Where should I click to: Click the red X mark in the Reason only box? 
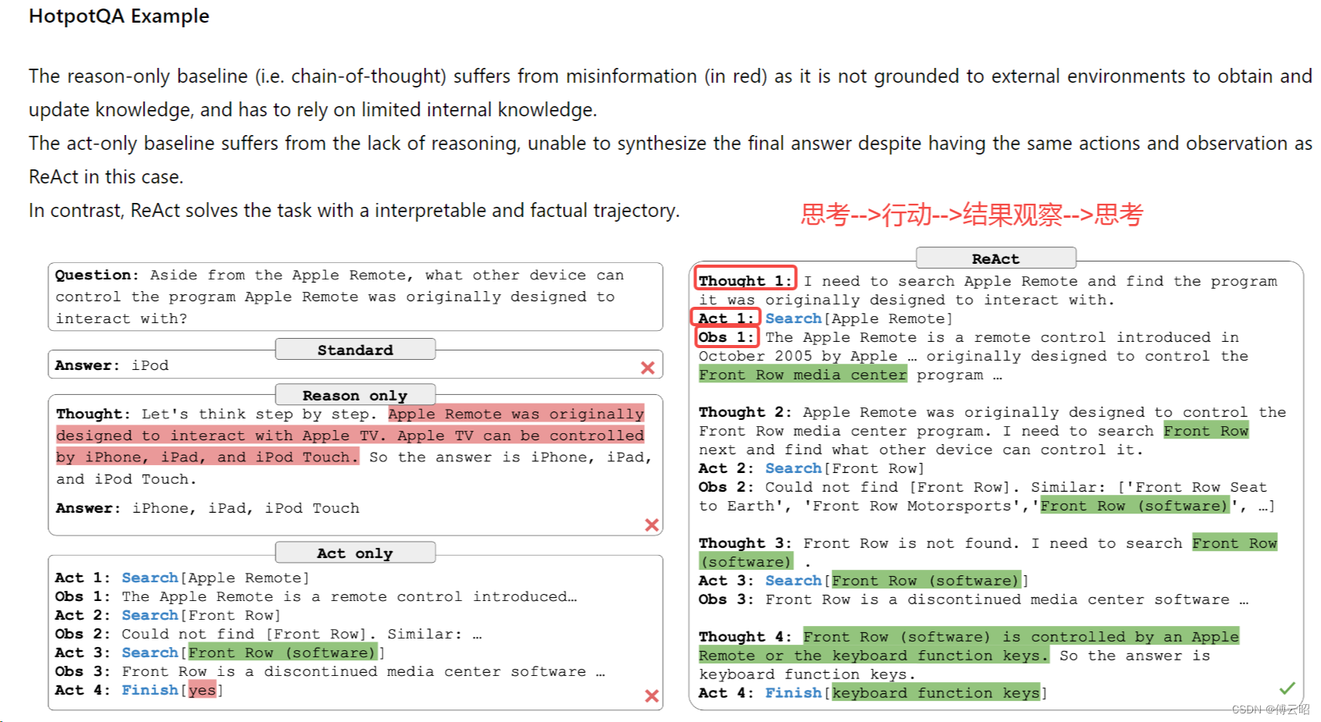click(x=652, y=525)
